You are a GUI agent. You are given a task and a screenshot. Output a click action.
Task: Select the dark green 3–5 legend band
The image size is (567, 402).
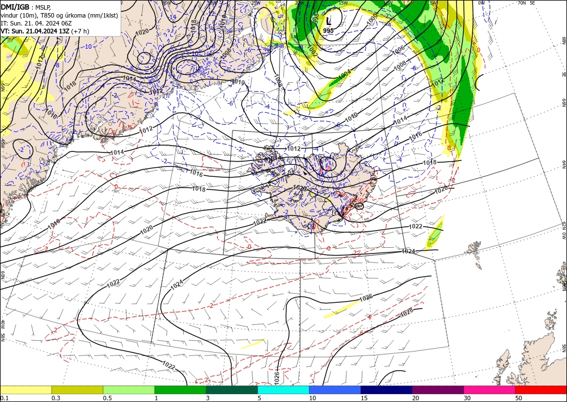[x=232, y=390]
